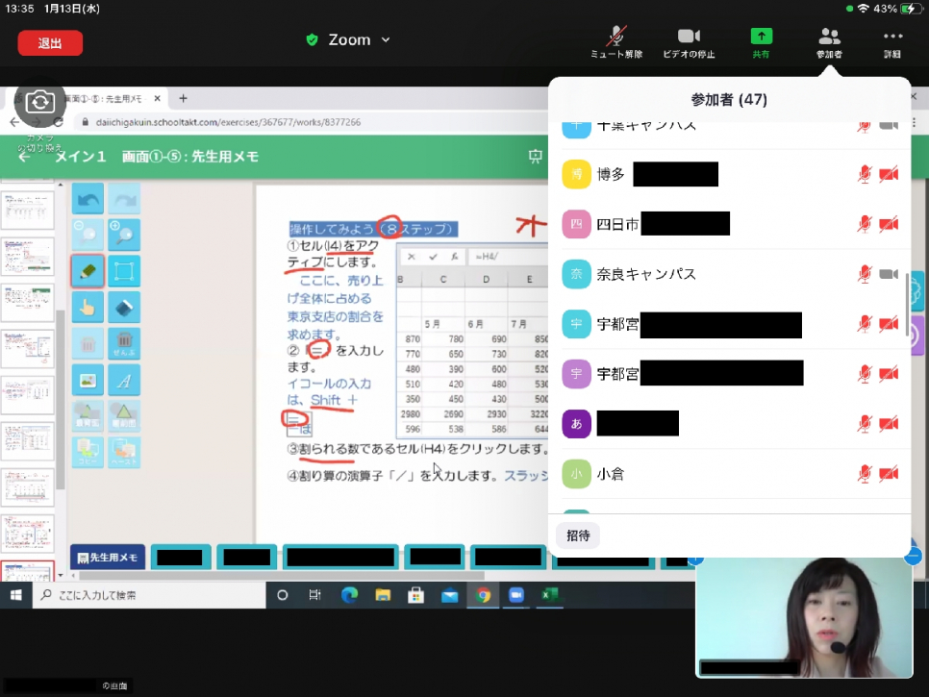The image size is (929, 697).
Task: Toggle the 参加者 participants panel
Action: (829, 43)
